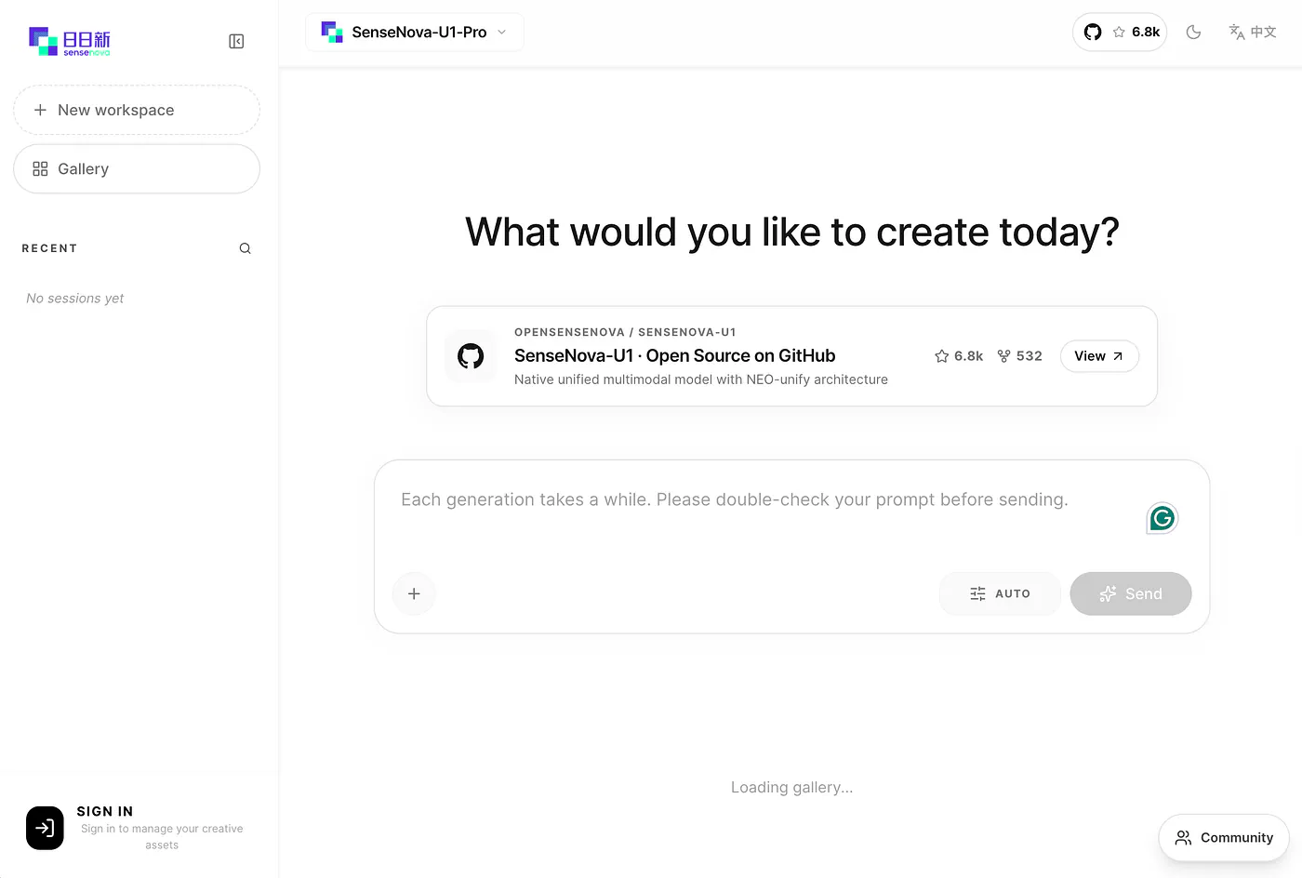Click the Sign In arrow icon
This screenshot has height=878, width=1302.
[45, 828]
